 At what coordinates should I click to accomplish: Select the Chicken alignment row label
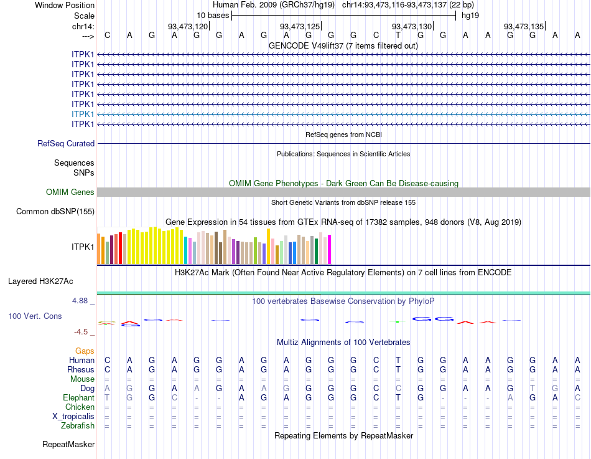80,407
